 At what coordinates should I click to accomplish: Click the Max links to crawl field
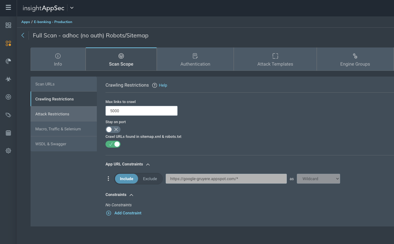point(141,111)
